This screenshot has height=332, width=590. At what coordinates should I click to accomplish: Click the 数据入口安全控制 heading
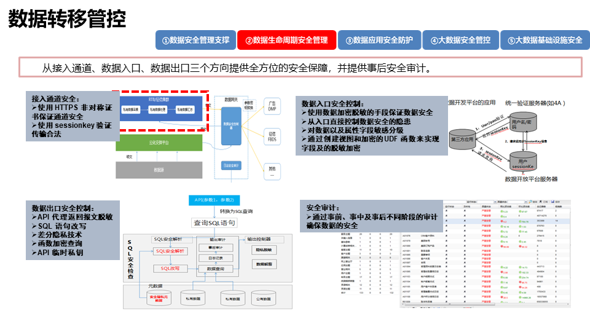[332, 103]
